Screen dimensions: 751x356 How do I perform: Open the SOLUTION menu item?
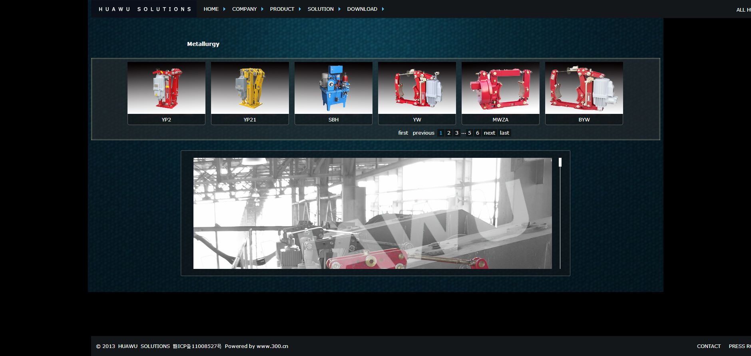321,9
